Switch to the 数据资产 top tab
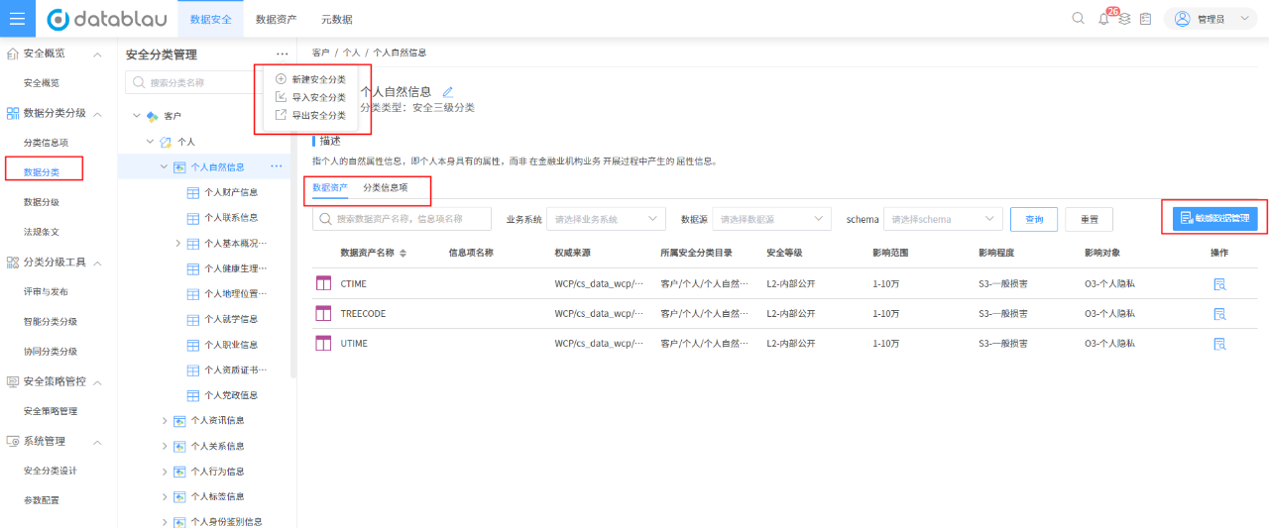This screenshot has width=1269, height=528. tap(276, 19)
